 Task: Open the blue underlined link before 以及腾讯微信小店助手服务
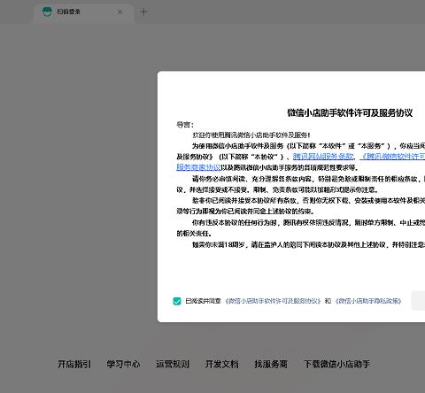[198, 167]
